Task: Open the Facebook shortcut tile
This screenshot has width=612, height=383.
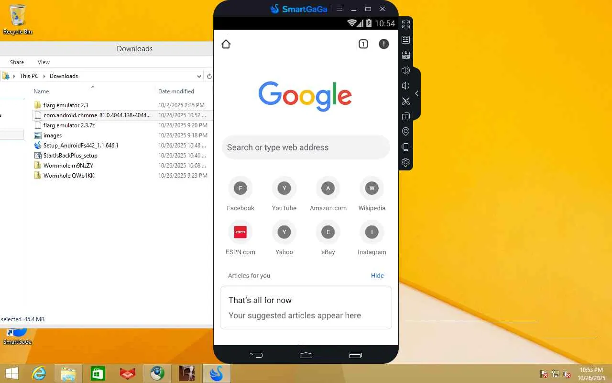Action: pyautogui.click(x=240, y=194)
